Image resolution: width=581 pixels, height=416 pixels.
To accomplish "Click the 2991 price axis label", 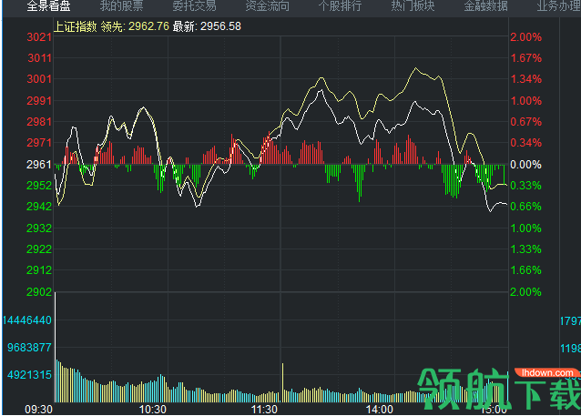I will (x=39, y=101).
